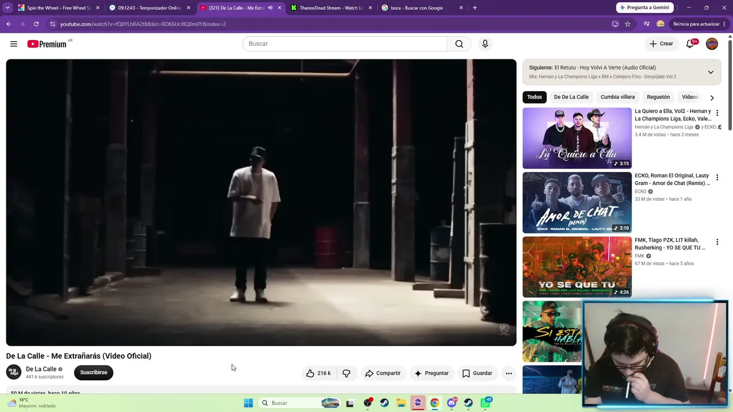The image size is (733, 412).
Task: Open Discord from the taskbar
Action: click(452, 403)
